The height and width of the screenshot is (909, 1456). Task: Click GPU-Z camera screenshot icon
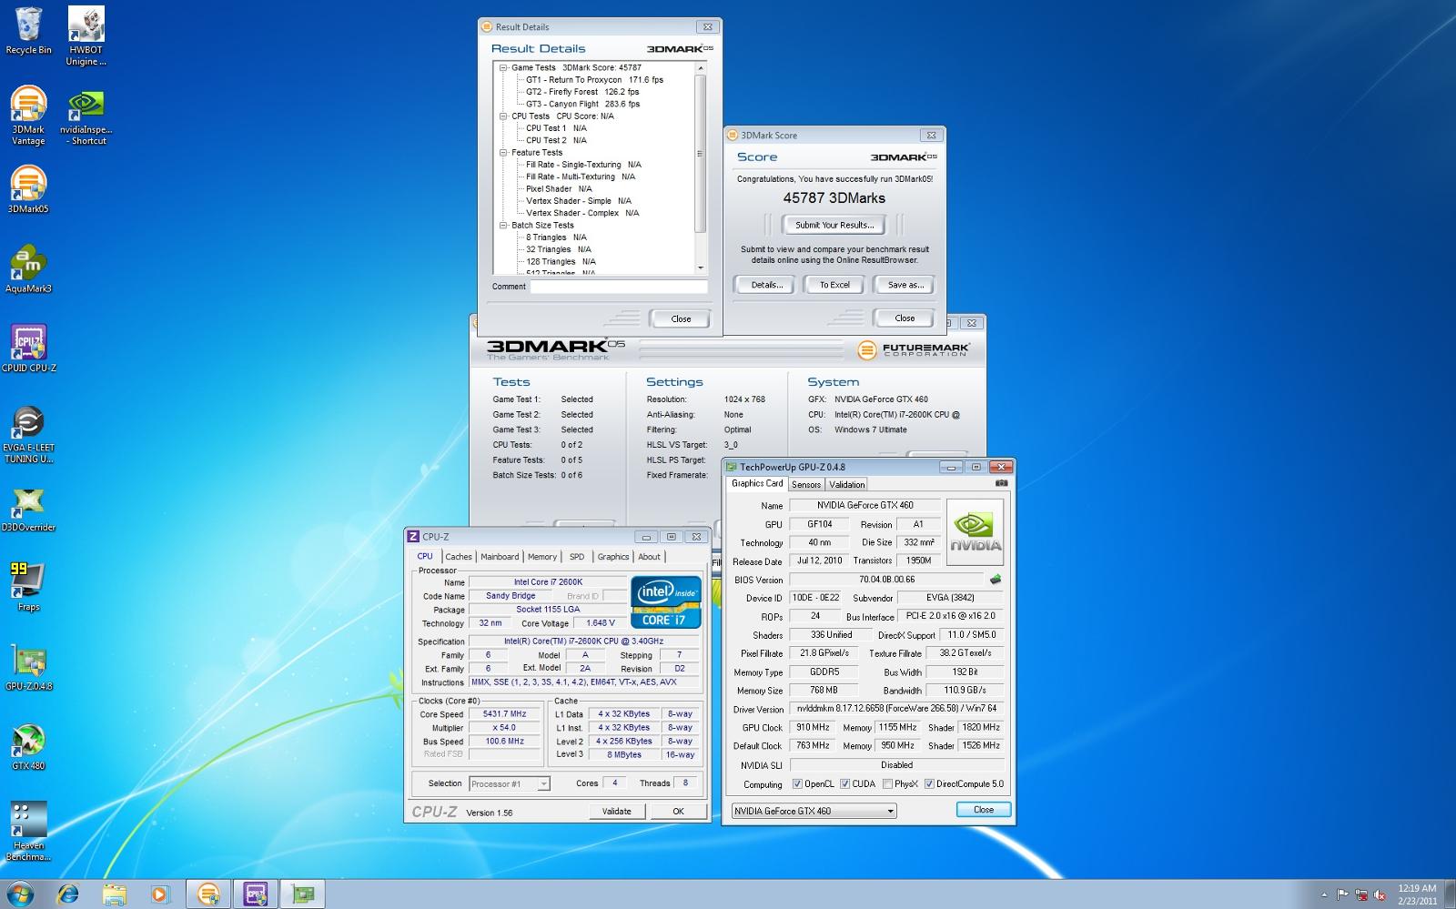[x=1001, y=483]
